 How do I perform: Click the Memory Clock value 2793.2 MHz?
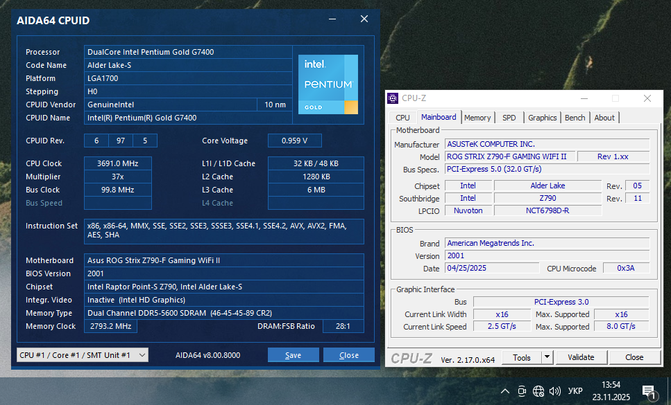point(110,326)
